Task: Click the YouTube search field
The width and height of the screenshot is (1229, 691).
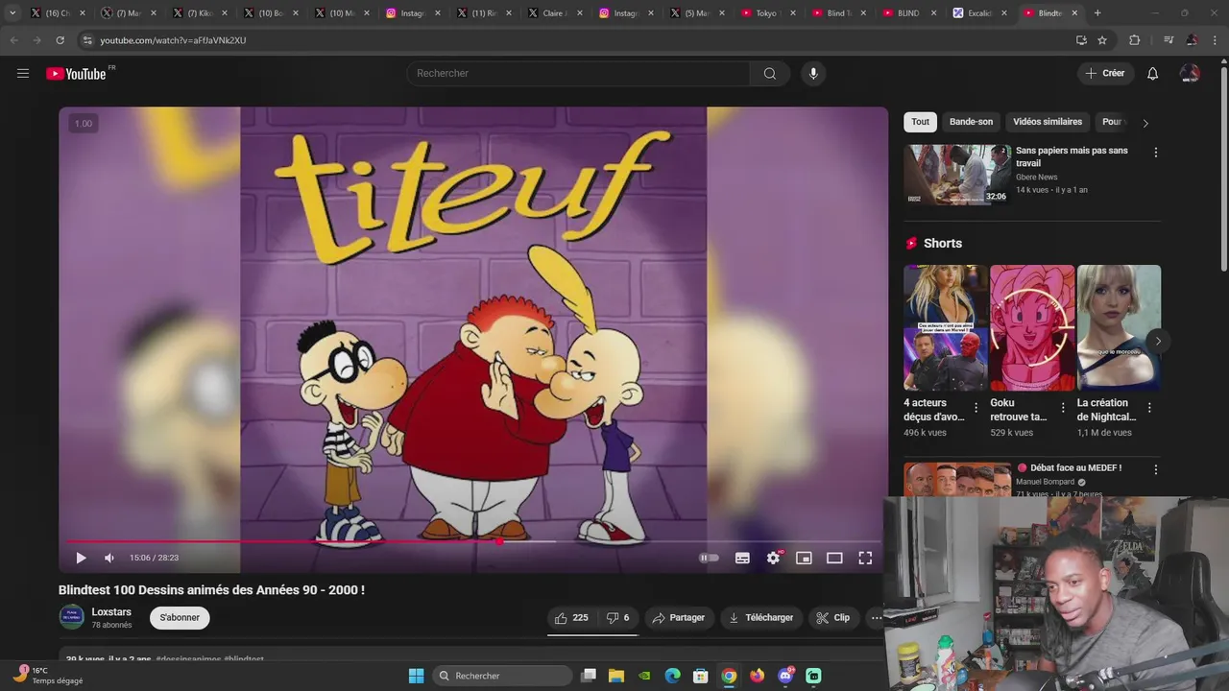Action: tap(578, 74)
